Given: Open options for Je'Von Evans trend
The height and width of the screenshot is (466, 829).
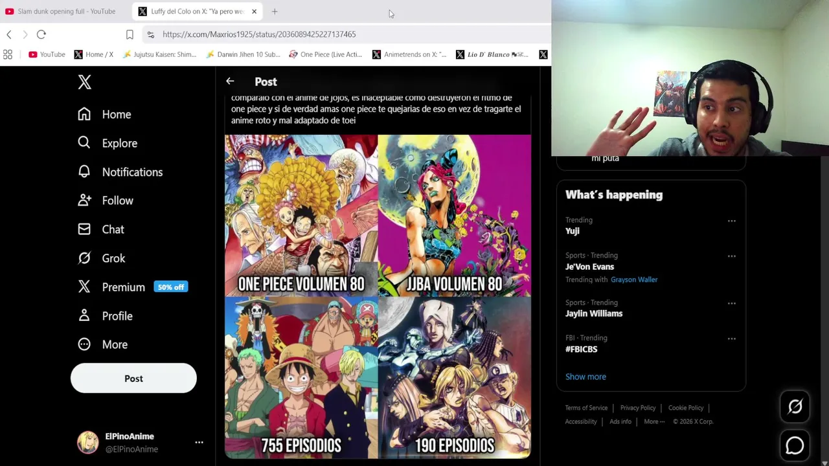Looking at the screenshot, I should pyautogui.click(x=732, y=256).
